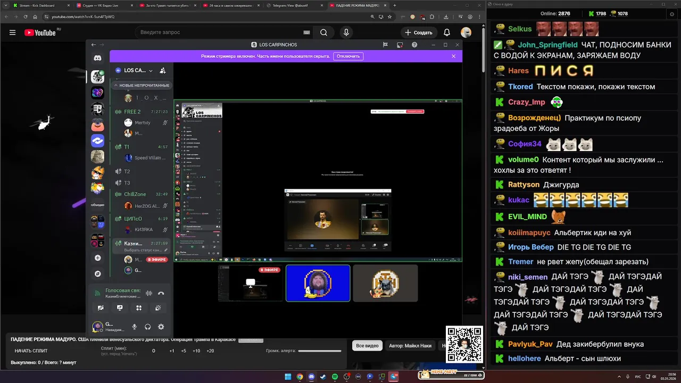Viewport: 681px width, 383px height.
Task: Deafen headphones in Discord user panel
Action: tap(148, 327)
